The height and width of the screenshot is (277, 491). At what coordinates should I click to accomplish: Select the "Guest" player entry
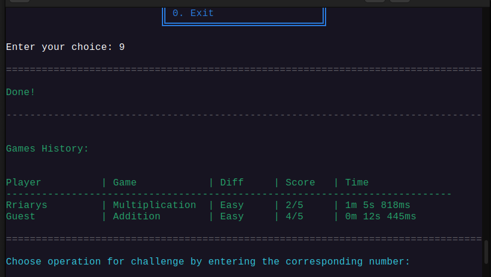21,216
